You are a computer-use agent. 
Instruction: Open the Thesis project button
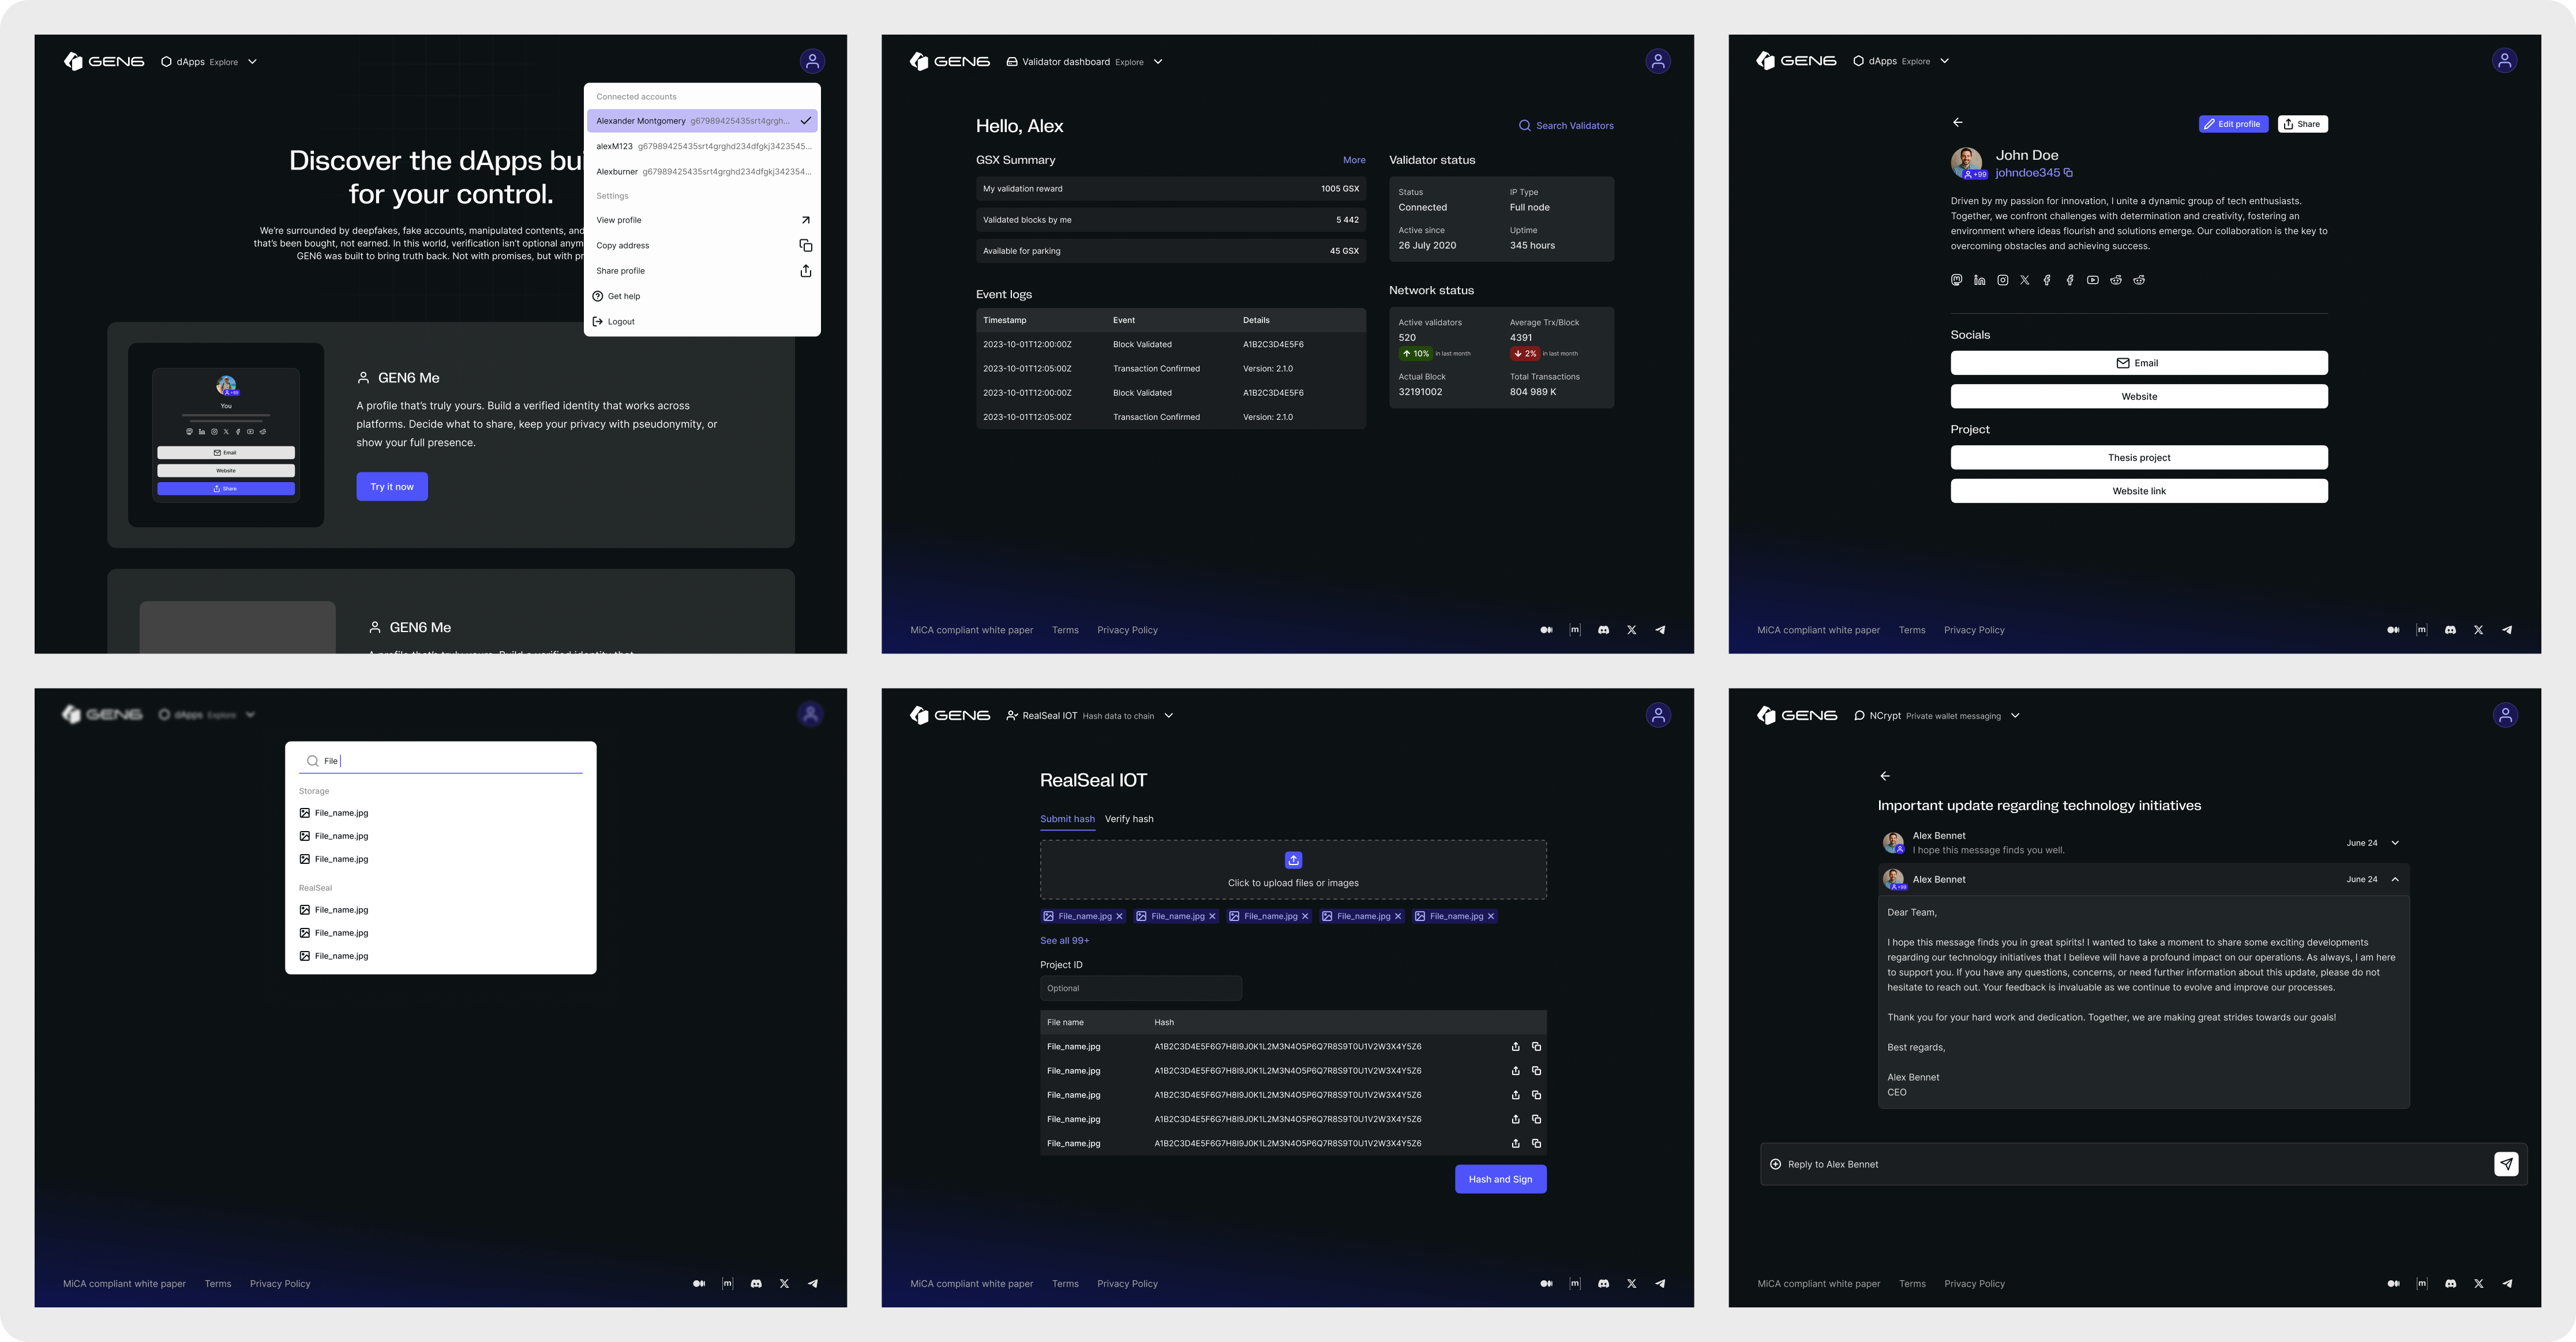pyautogui.click(x=2139, y=458)
